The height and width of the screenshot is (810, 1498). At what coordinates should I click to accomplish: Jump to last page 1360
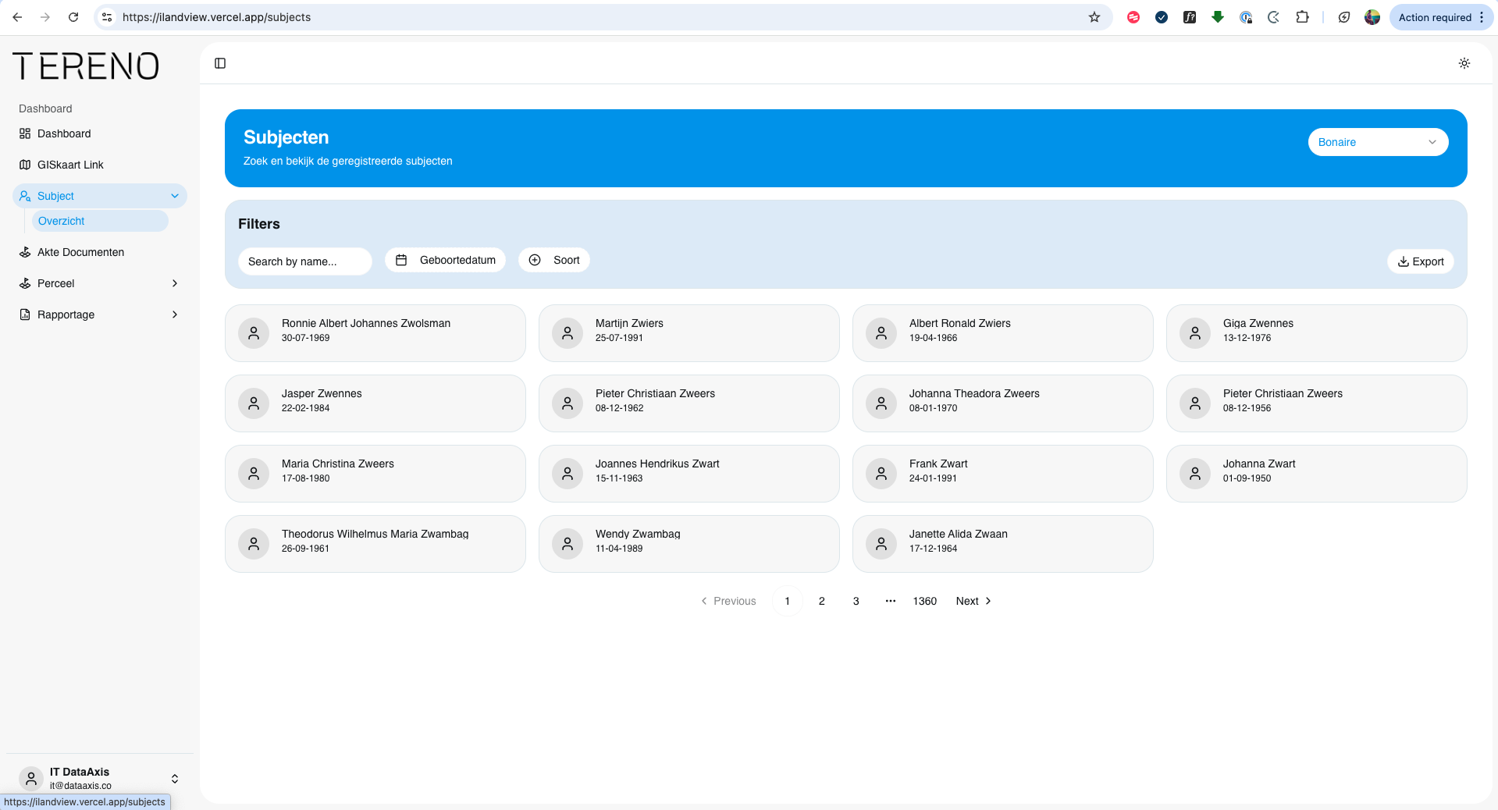(x=925, y=601)
